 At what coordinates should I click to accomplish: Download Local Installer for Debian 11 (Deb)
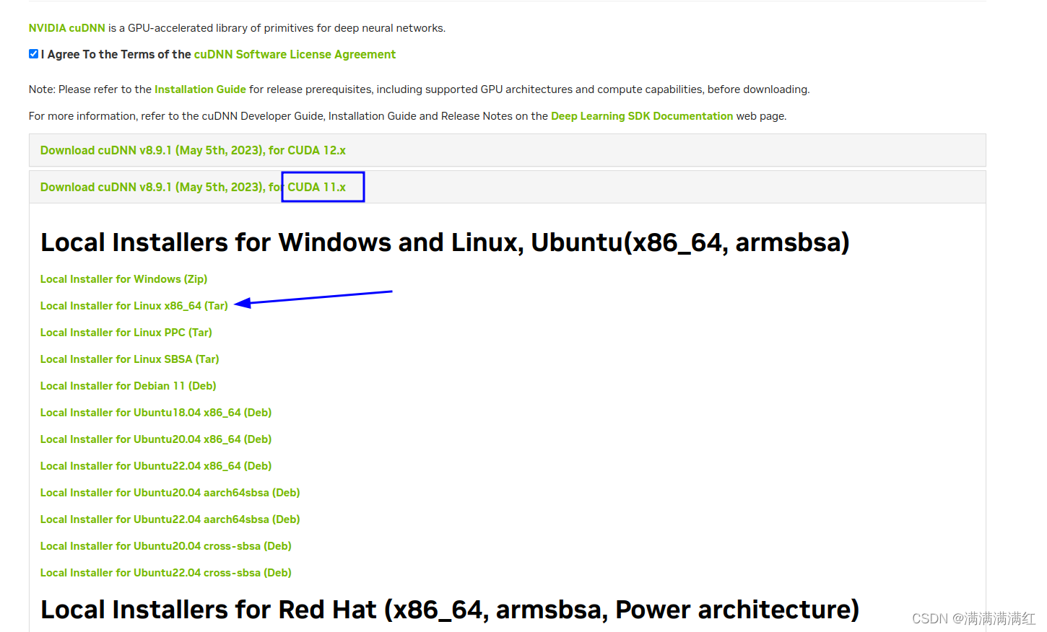(x=129, y=386)
